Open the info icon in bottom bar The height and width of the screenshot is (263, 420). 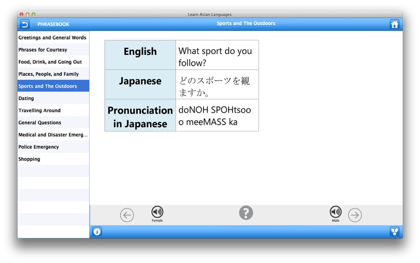[x=97, y=231]
